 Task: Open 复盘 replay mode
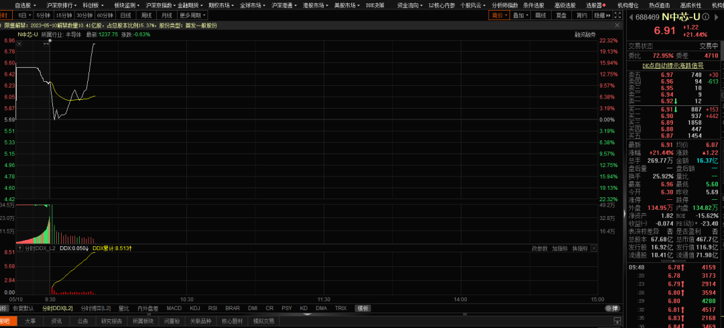(x=561, y=15)
